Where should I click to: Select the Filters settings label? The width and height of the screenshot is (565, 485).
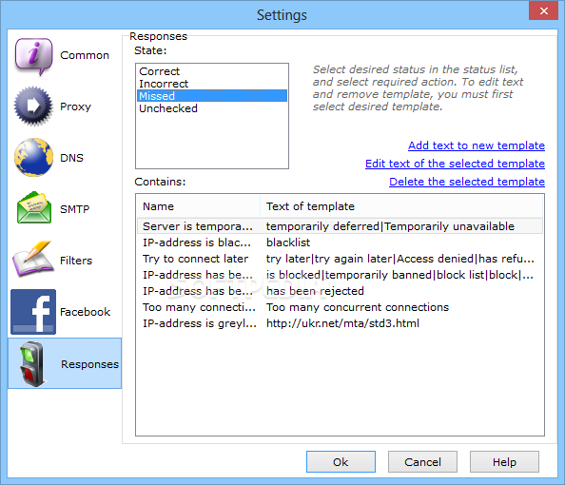tap(76, 261)
